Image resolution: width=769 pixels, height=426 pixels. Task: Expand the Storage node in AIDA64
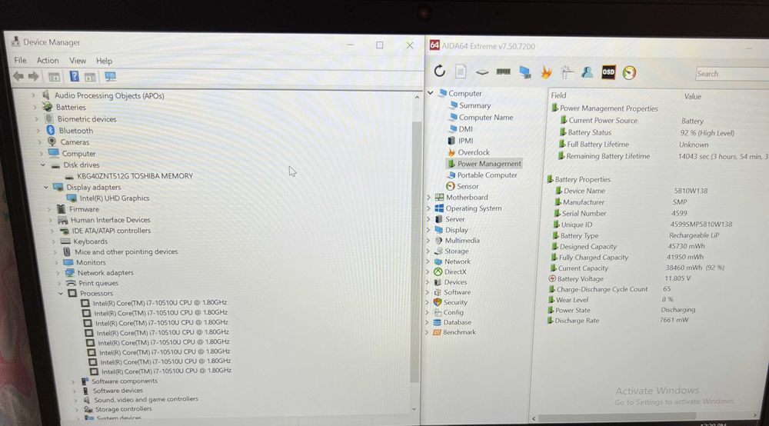[x=428, y=251]
